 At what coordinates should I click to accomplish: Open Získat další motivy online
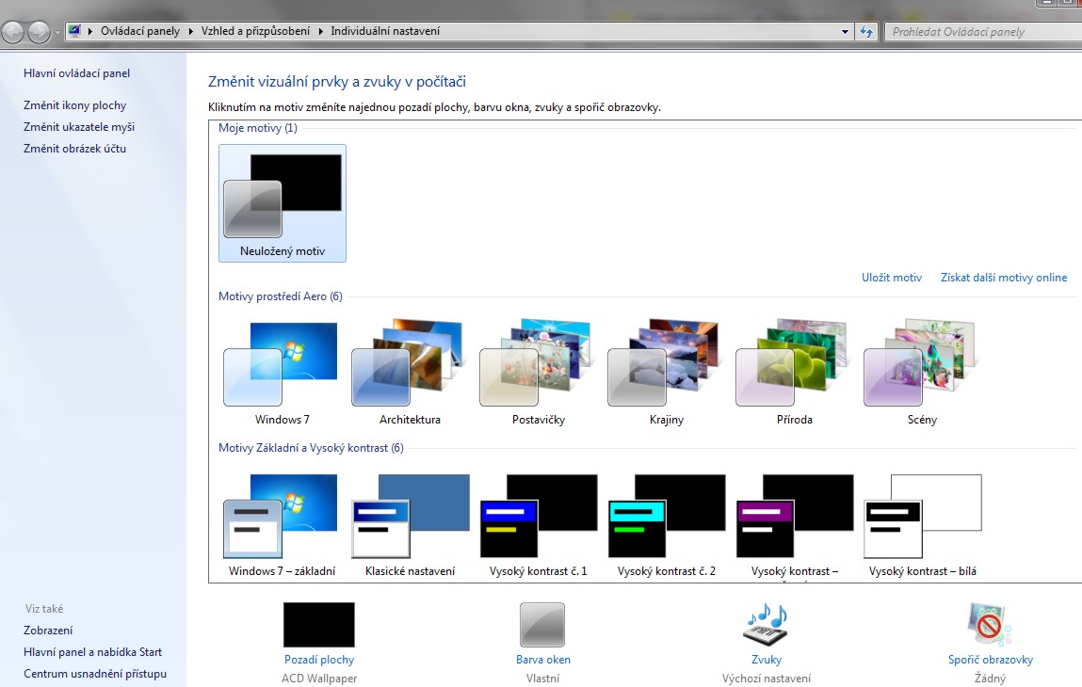click(x=1003, y=278)
